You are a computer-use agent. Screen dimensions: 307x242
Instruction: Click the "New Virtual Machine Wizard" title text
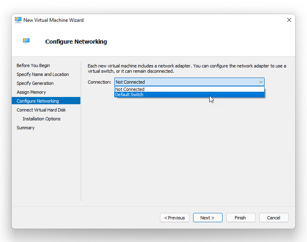click(53, 20)
